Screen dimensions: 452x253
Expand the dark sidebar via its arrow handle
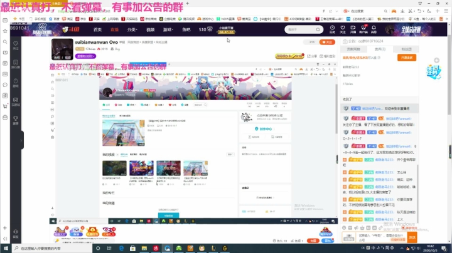coord(21,140)
